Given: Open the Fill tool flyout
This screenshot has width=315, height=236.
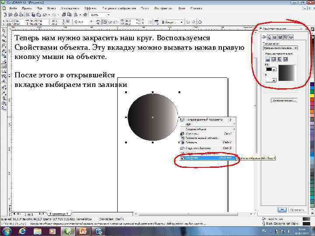Looking at the screenshot, I should point(4,103).
